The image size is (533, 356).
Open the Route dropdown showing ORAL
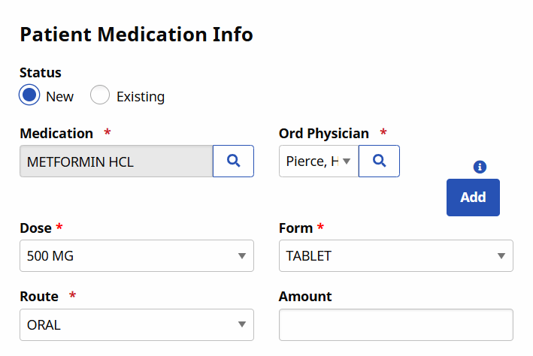click(x=137, y=324)
